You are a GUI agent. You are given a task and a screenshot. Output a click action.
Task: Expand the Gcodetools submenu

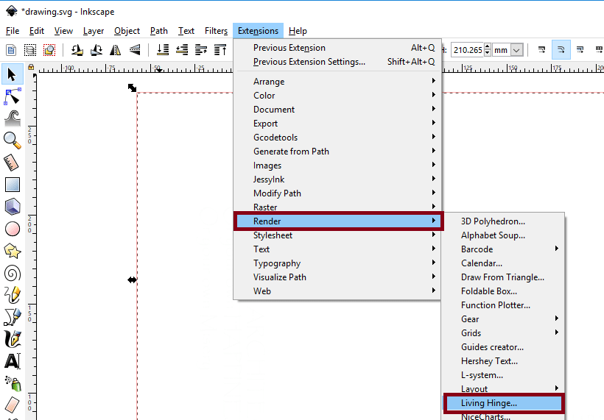point(337,138)
